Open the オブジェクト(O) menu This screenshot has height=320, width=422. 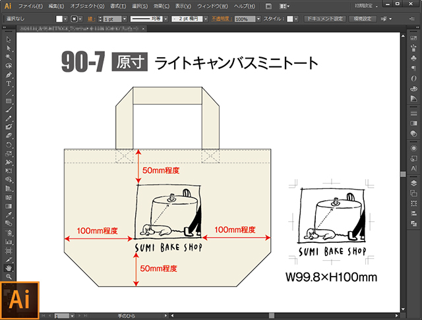87,6
